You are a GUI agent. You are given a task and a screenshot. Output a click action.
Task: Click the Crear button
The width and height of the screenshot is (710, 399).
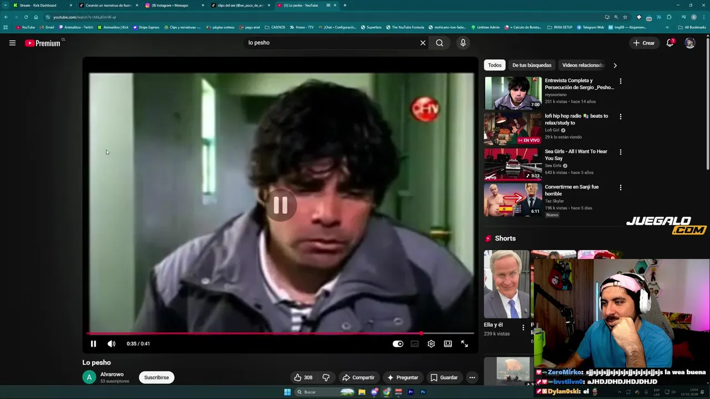(643, 43)
